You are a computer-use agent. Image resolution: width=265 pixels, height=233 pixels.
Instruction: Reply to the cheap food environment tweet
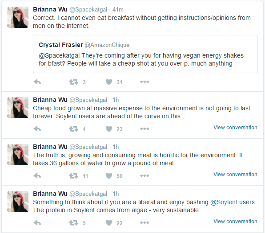coord(37,129)
